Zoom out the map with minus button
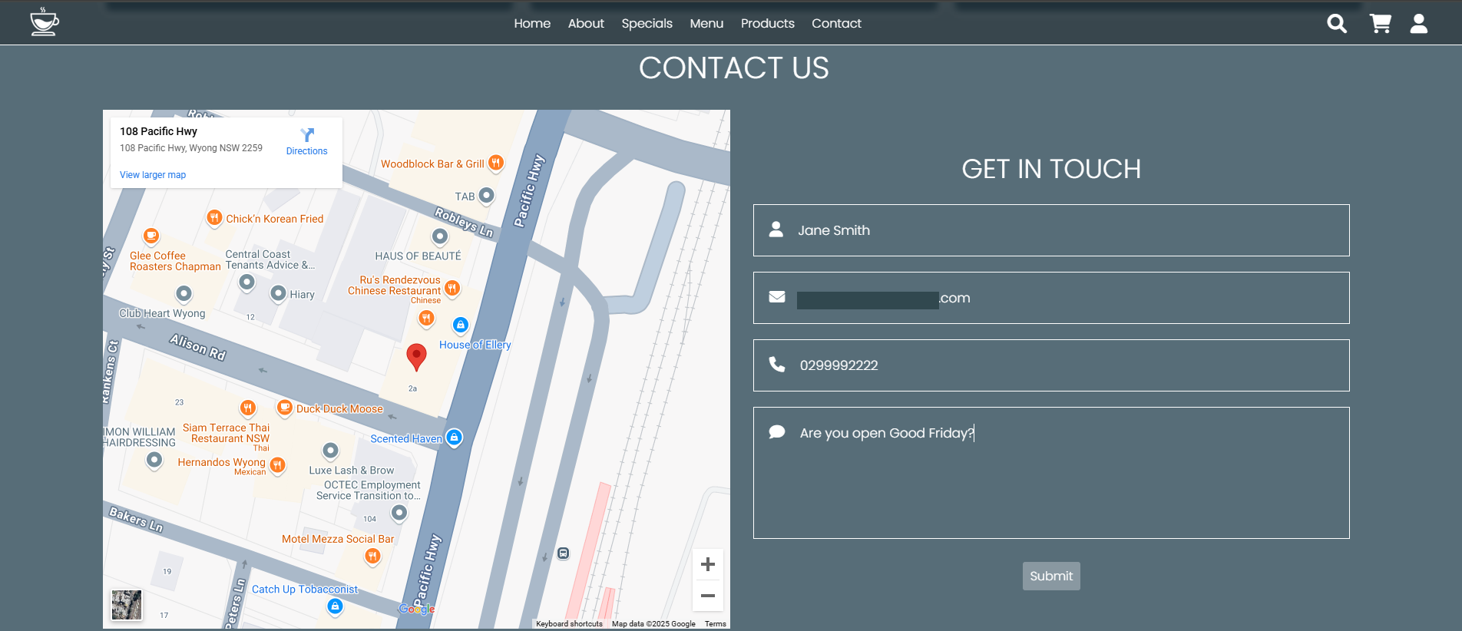 tap(708, 596)
